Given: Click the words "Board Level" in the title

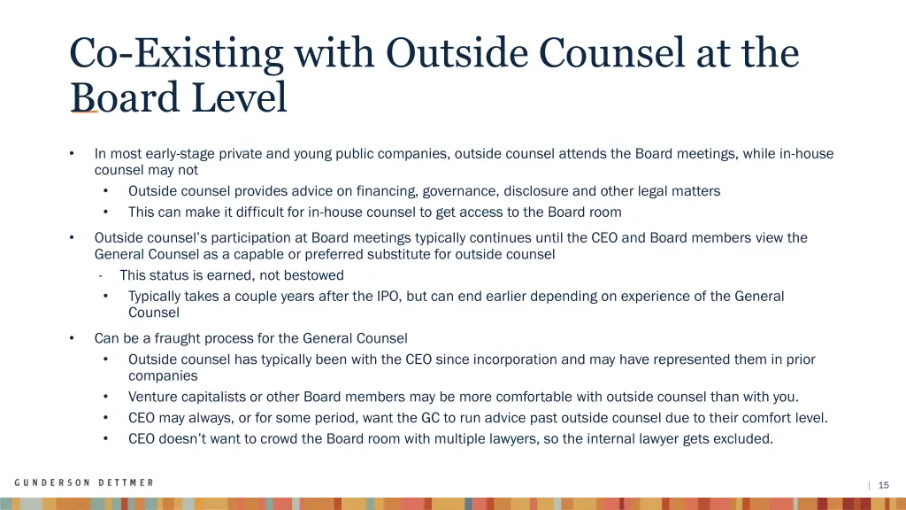Looking at the screenshot, I should pyautogui.click(x=179, y=98).
